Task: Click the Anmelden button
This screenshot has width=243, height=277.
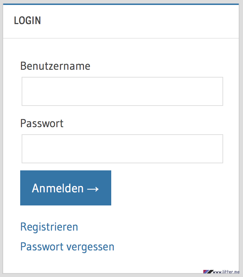Action: pos(66,188)
